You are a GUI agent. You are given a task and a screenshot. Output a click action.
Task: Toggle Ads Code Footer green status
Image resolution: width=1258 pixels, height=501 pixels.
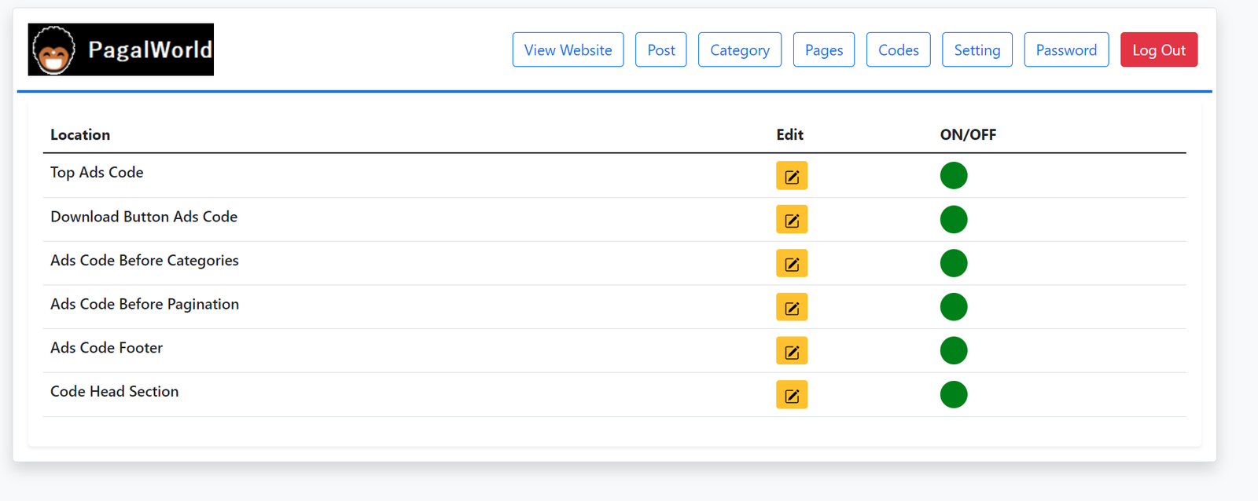click(954, 350)
